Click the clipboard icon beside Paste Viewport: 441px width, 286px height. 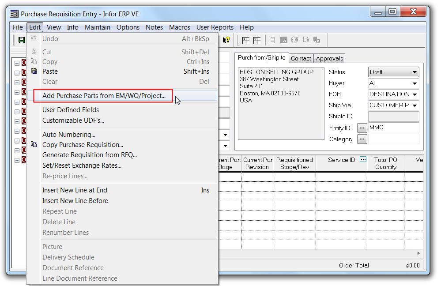[34, 71]
